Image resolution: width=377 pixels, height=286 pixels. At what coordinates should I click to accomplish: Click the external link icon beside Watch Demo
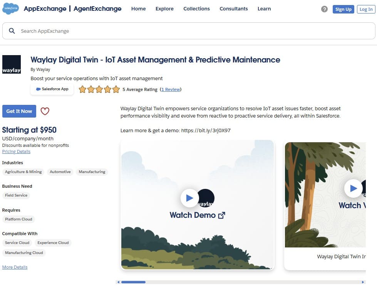(222, 215)
